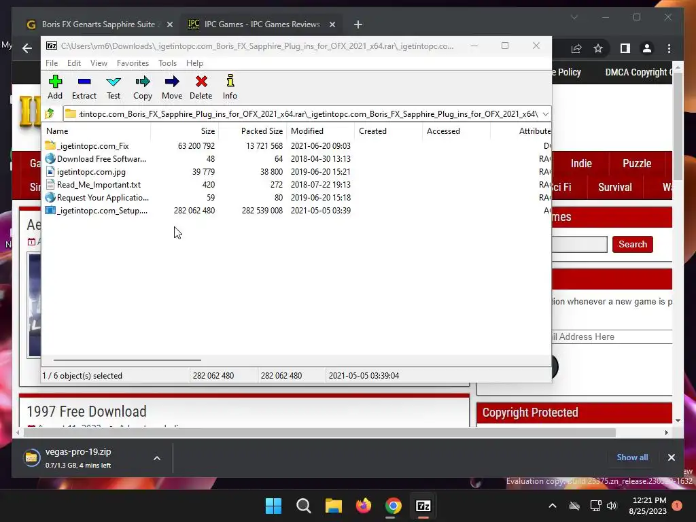
Task: Click the 7-Zip taskbar icon
Action: point(423,506)
